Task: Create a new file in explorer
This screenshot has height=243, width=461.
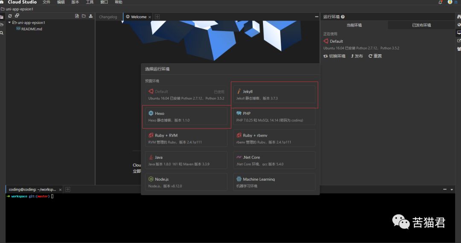Action: 77,16
